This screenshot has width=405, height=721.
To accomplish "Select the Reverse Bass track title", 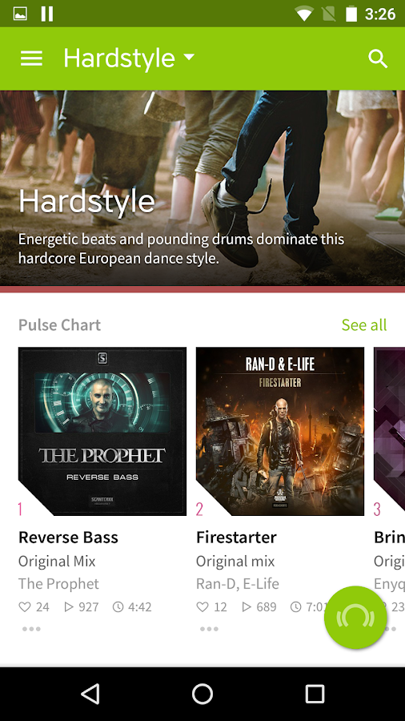I will click(68, 537).
